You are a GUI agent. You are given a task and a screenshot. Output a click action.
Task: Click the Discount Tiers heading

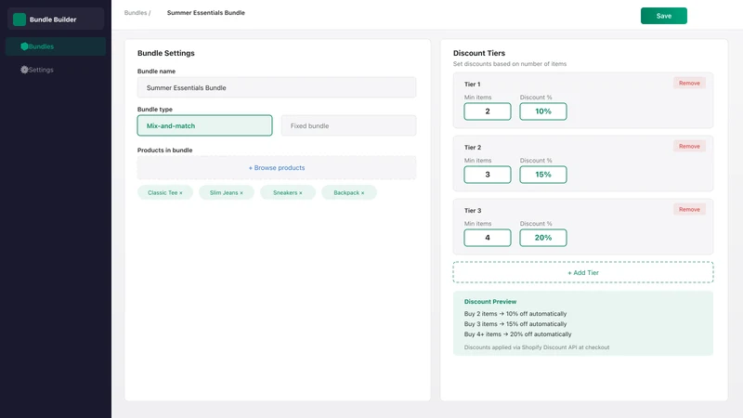tap(478, 53)
